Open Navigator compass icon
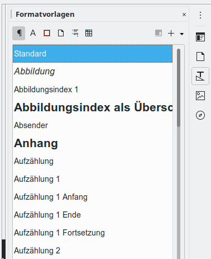The height and width of the screenshot is (259, 211). [x=200, y=115]
